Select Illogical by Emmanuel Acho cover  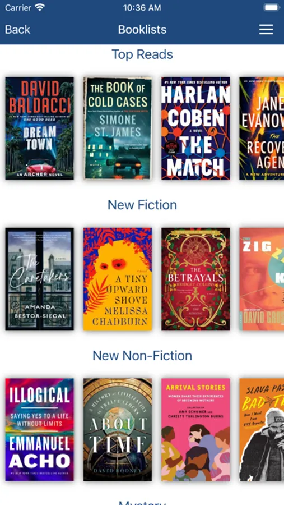(x=40, y=430)
